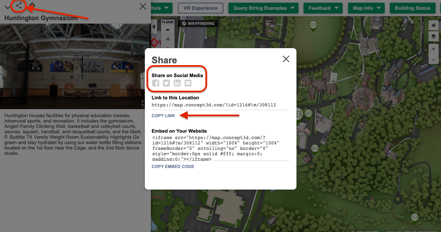Open the Query String Examples dropdown
Image resolution: width=441 pixels, height=232 pixels.
(263, 8)
